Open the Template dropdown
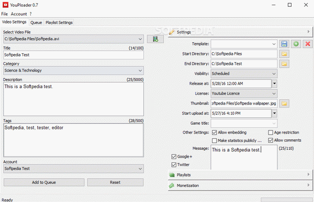The image size is (314, 202). [274, 44]
